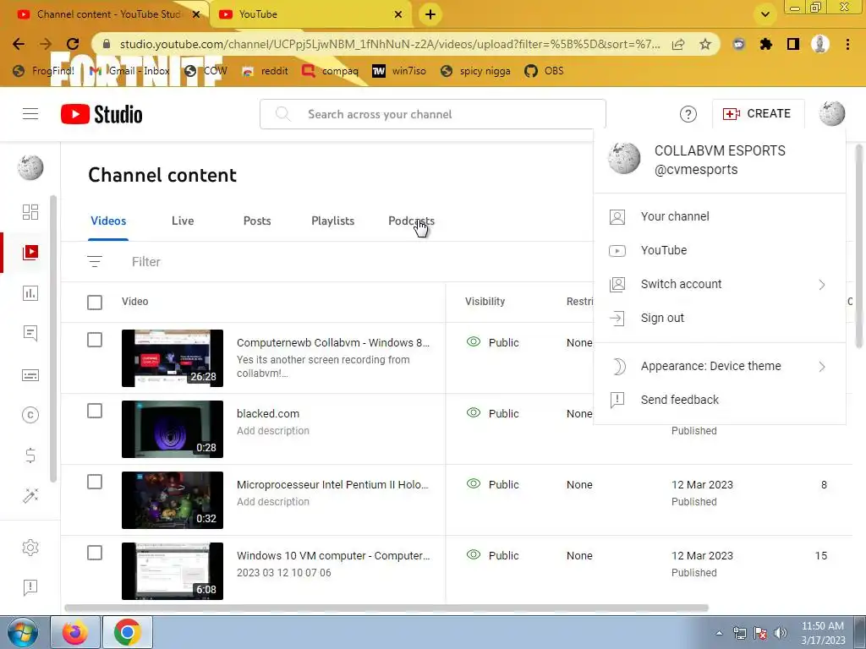Open the Chrome extensions puzzle icon
This screenshot has width=866, height=649.
[x=766, y=44]
